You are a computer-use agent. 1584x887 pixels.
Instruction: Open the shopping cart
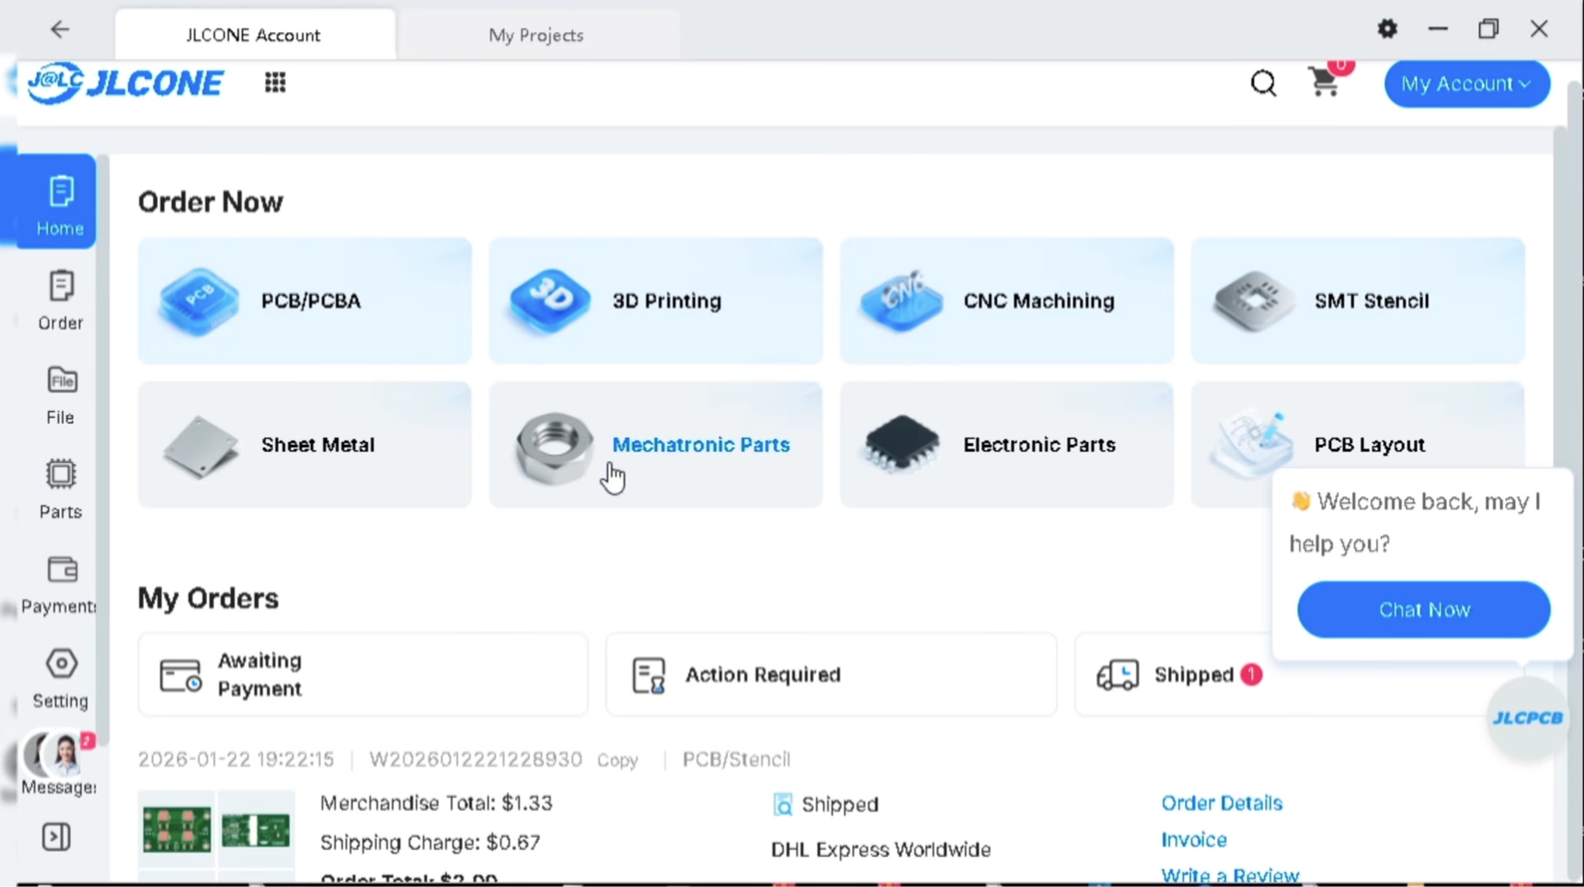[x=1325, y=81]
